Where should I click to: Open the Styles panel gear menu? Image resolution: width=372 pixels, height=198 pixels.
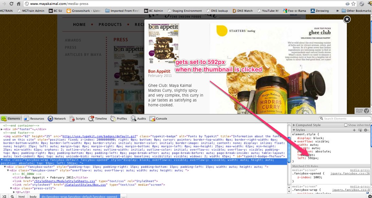coord(366,130)
